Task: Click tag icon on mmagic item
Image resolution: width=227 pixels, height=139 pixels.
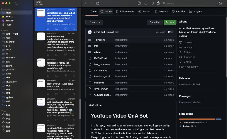Action: 66,75
